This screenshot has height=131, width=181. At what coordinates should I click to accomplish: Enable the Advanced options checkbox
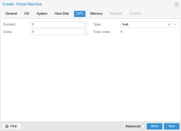click(x=143, y=126)
